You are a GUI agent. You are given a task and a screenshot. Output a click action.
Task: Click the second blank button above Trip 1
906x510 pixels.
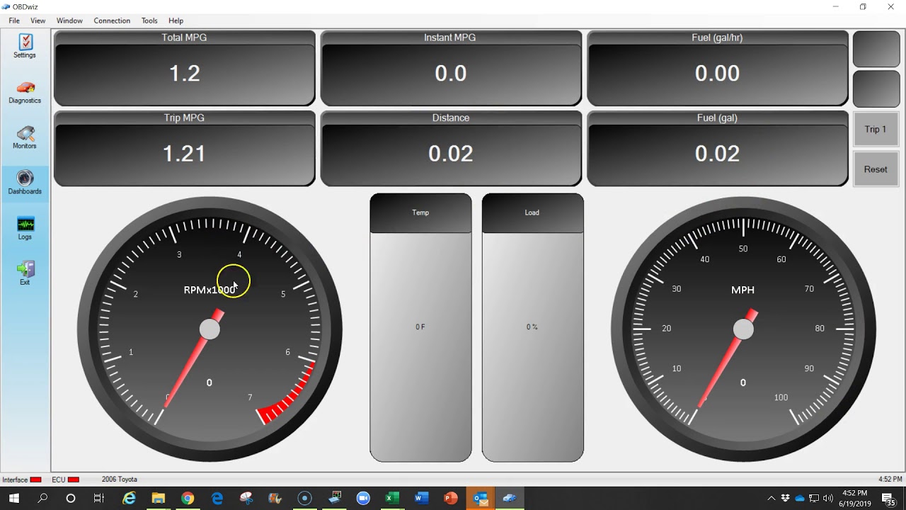tap(876, 89)
